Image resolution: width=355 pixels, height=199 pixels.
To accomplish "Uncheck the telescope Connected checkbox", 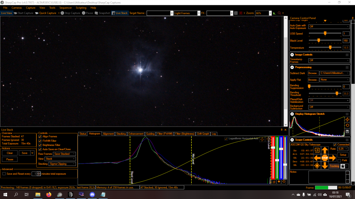I will click(x=335, y=145).
